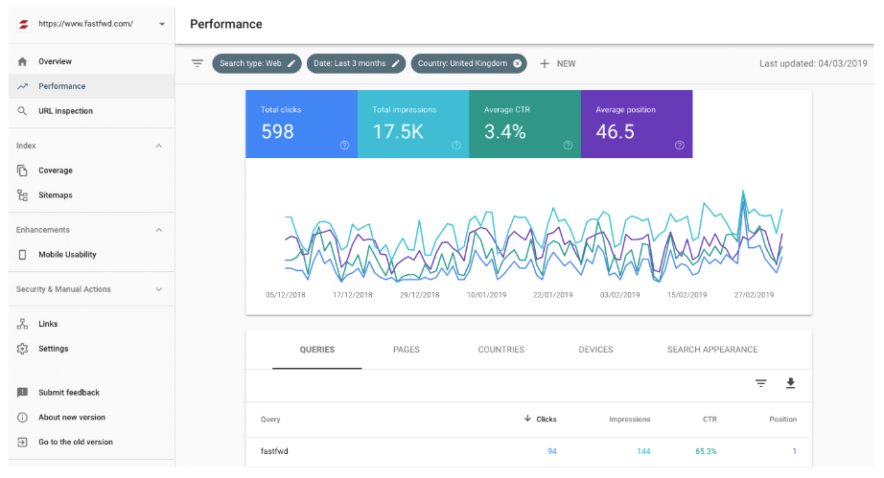
Task: Download the queries table data
Action: (x=790, y=383)
